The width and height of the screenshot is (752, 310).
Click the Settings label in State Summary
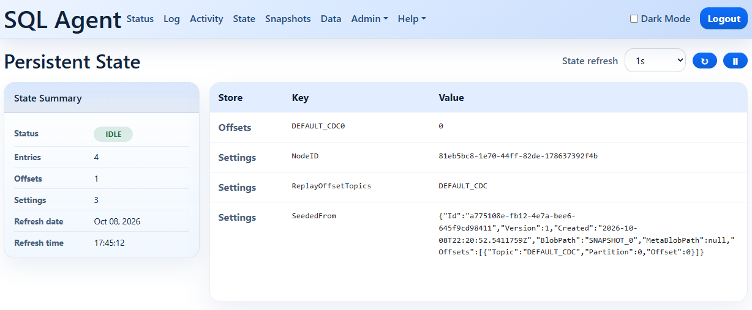coord(30,200)
